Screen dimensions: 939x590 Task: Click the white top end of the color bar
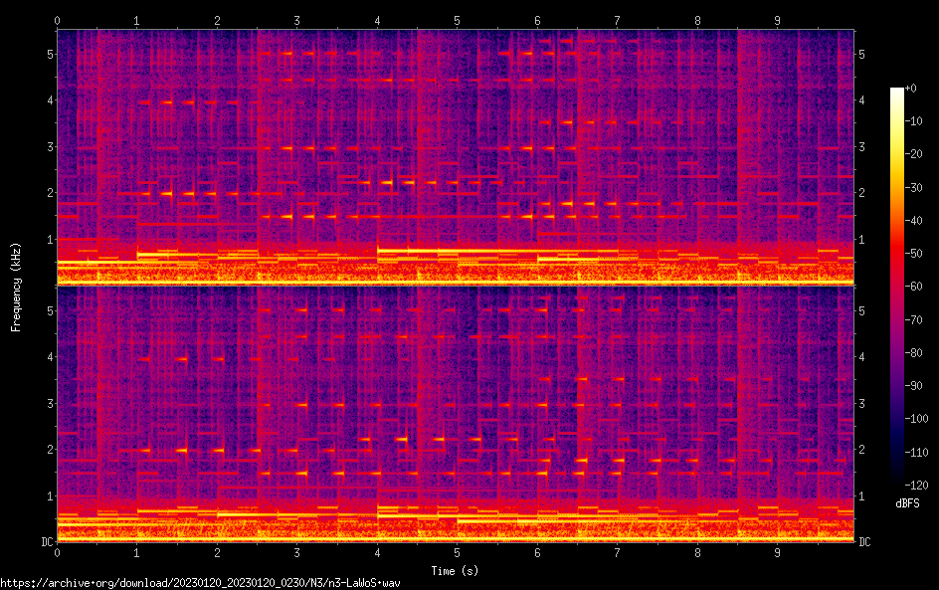(897, 92)
